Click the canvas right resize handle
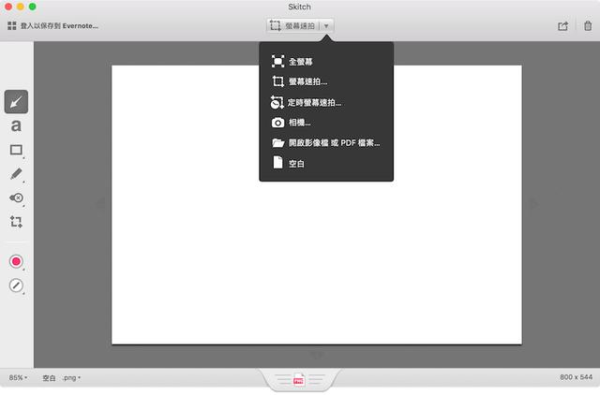The height and width of the screenshot is (395, 600). [533, 204]
